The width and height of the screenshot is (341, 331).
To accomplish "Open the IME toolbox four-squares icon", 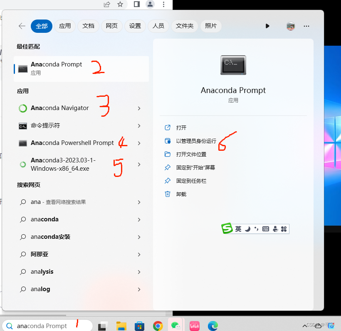I will (284, 229).
